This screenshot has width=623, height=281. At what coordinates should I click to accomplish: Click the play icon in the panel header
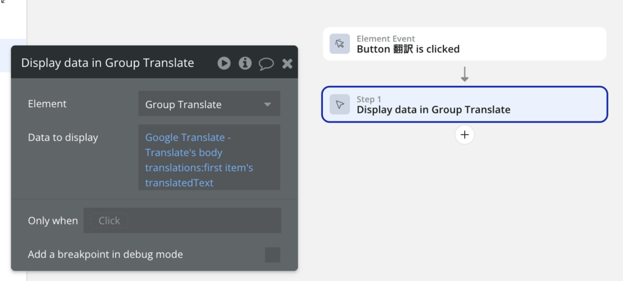click(x=224, y=63)
